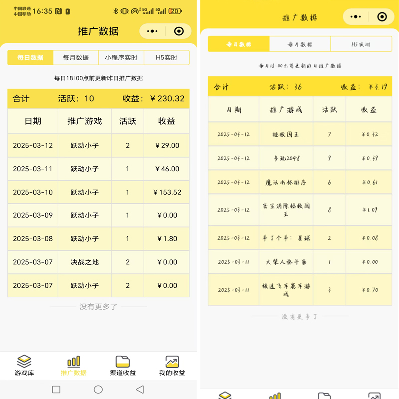Tap the capsule exit circle on right screen
This screenshot has width=399, height=399.
pyautogui.click(x=382, y=16)
